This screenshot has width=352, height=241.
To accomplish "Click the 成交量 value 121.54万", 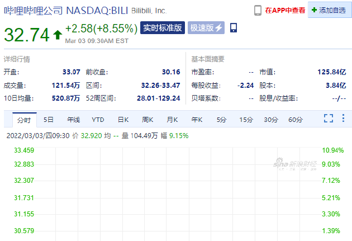I will click(x=66, y=86).
